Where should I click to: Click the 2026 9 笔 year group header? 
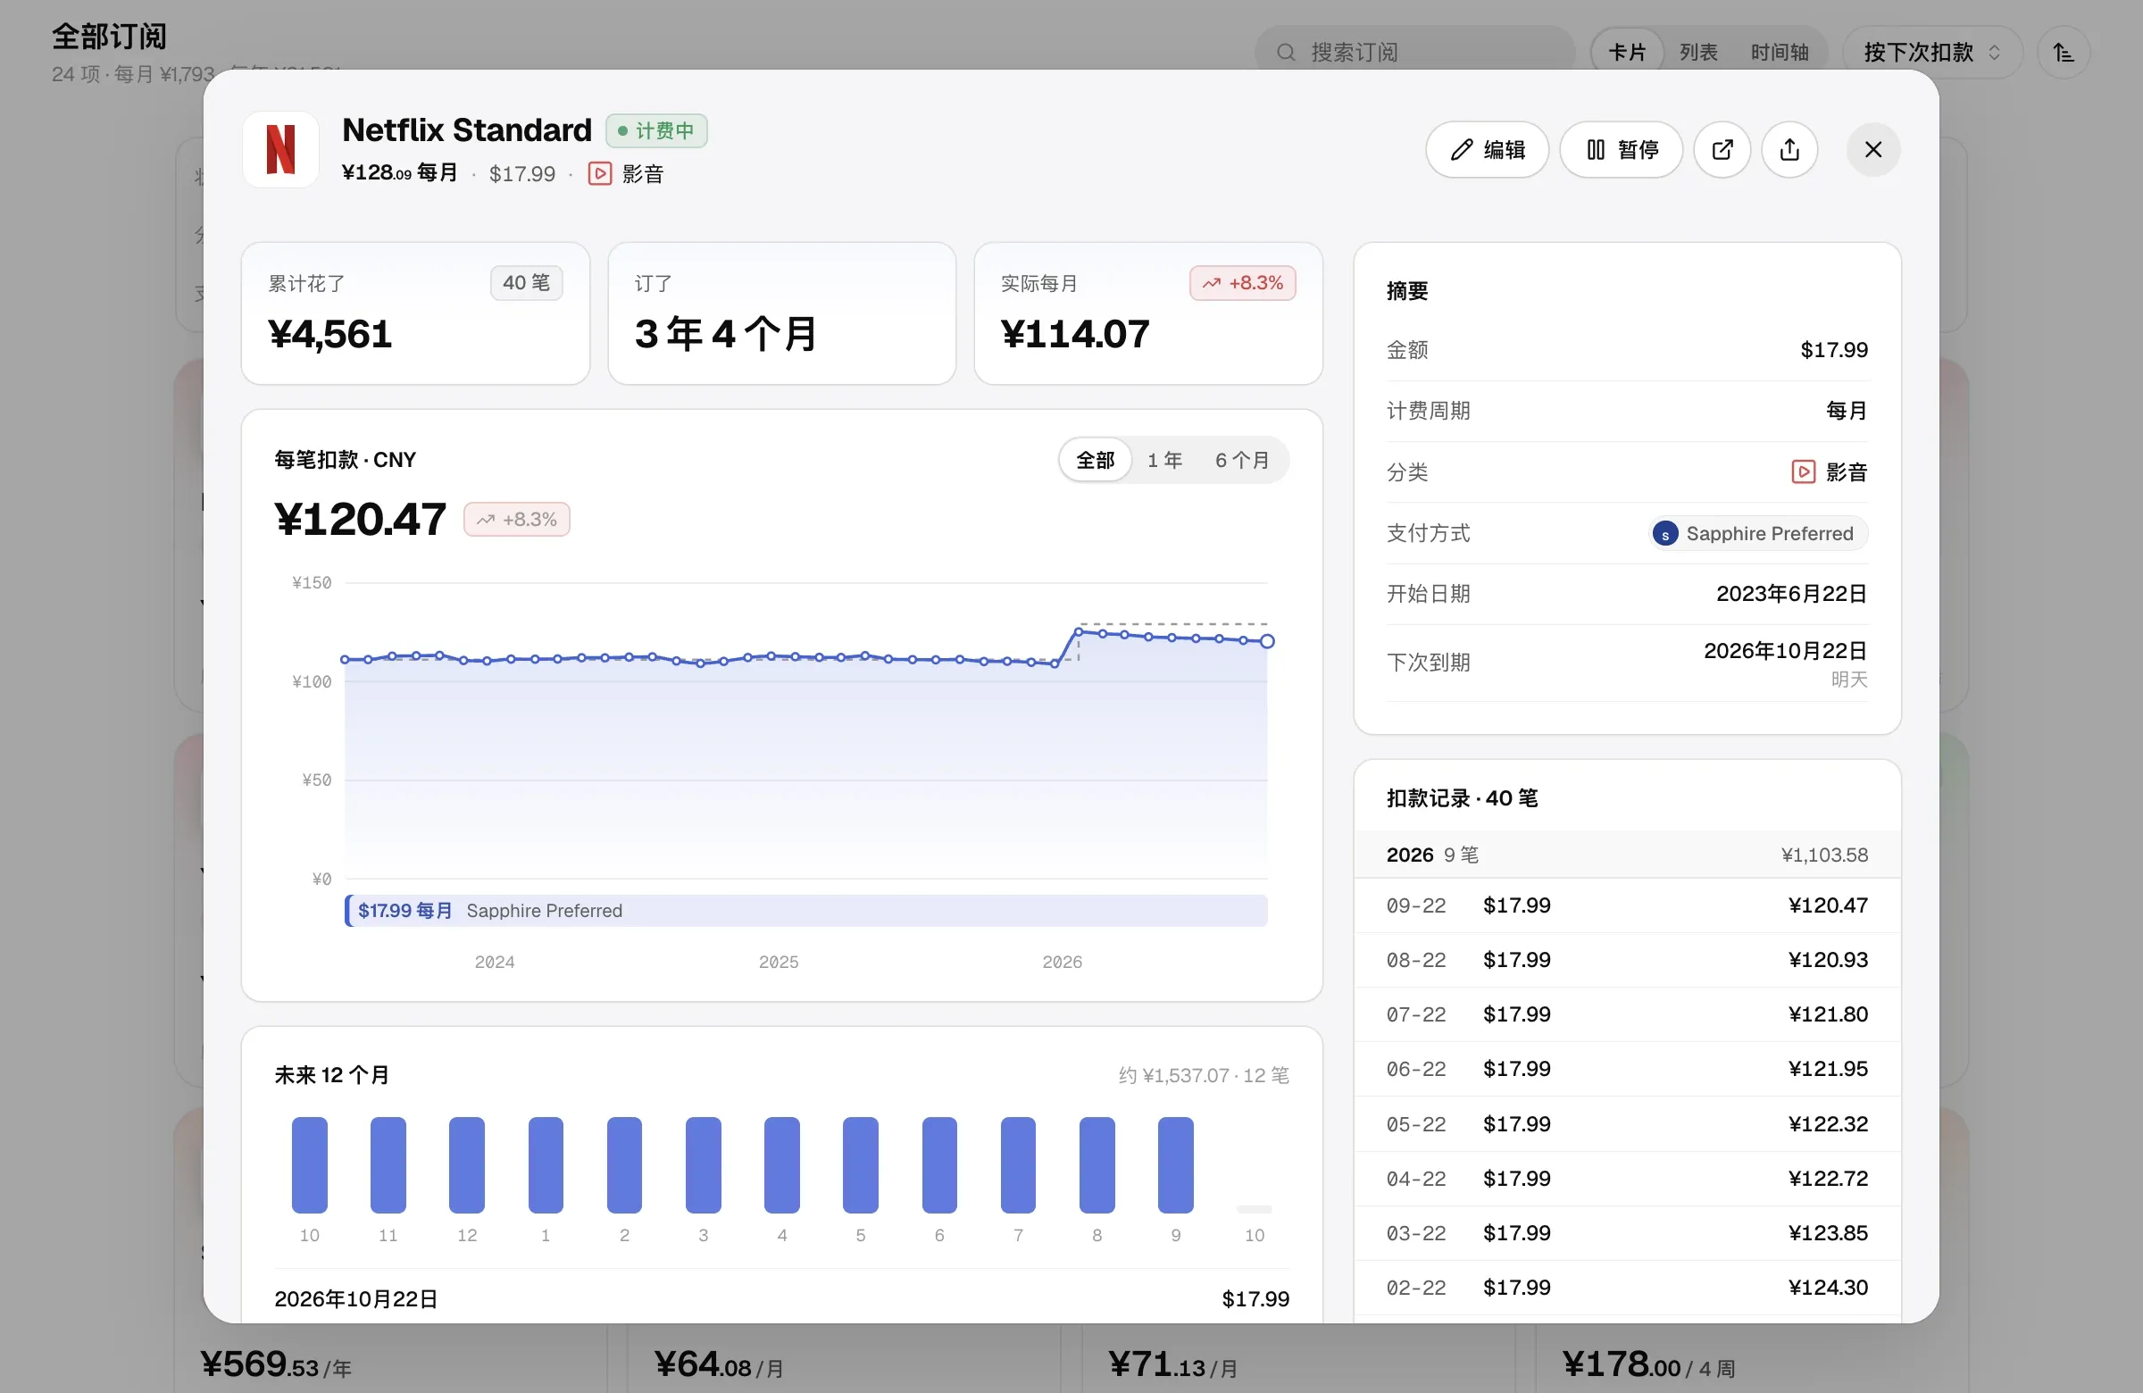pyautogui.click(x=1627, y=855)
